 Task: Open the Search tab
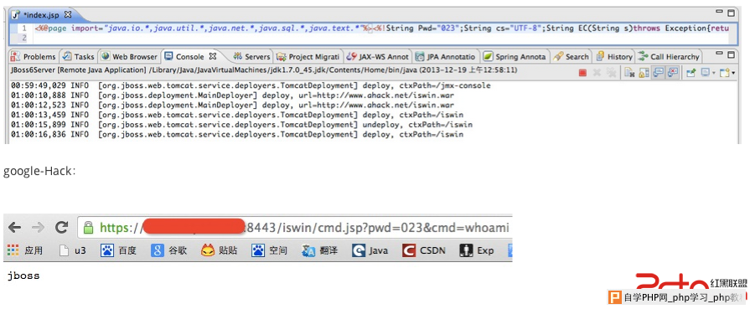(x=572, y=56)
